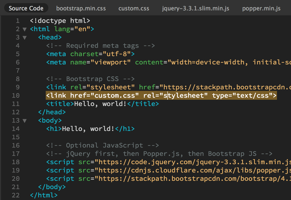Place cursor in the title text on line 11
This screenshot has height=200, width=291.
[x=101, y=104]
